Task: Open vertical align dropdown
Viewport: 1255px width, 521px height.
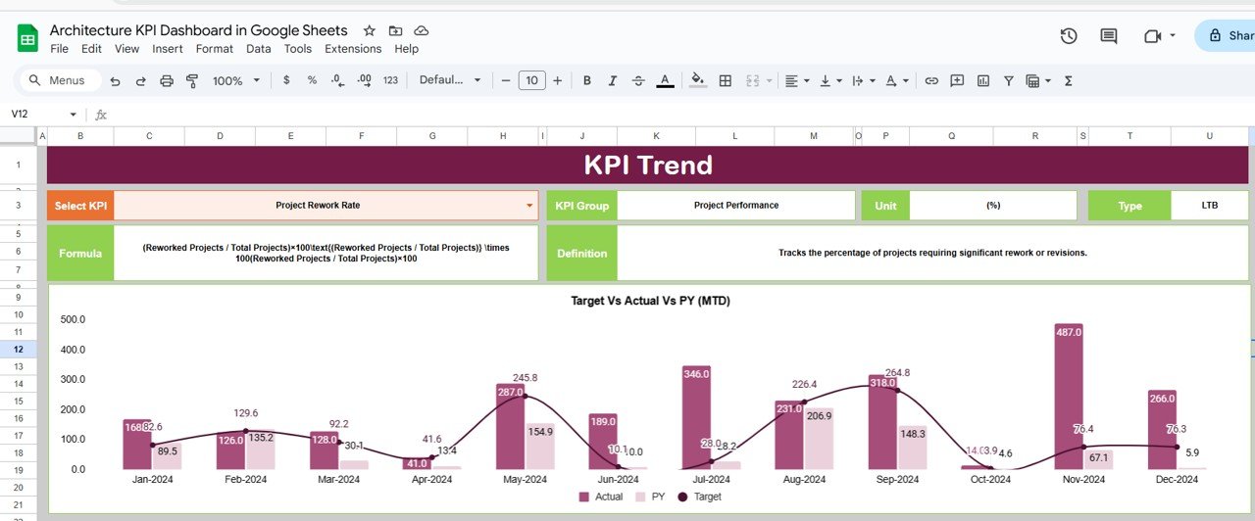Action: pyautogui.click(x=830, y=80)
